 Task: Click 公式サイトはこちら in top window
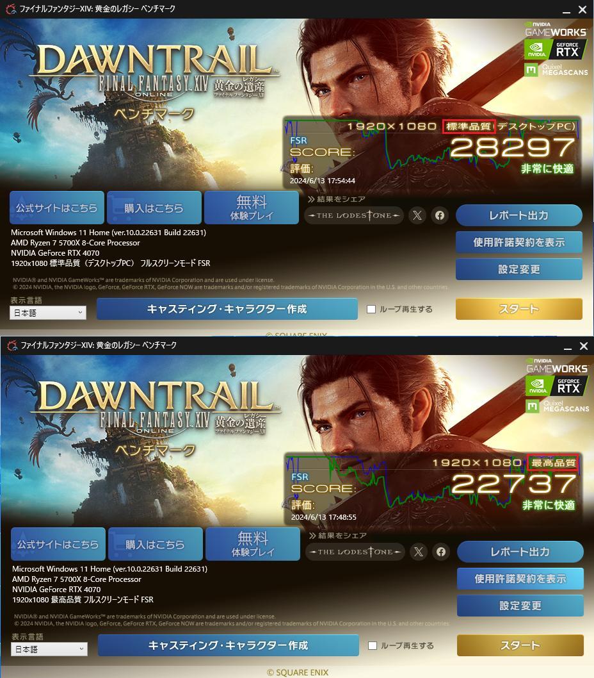[56, 208]
